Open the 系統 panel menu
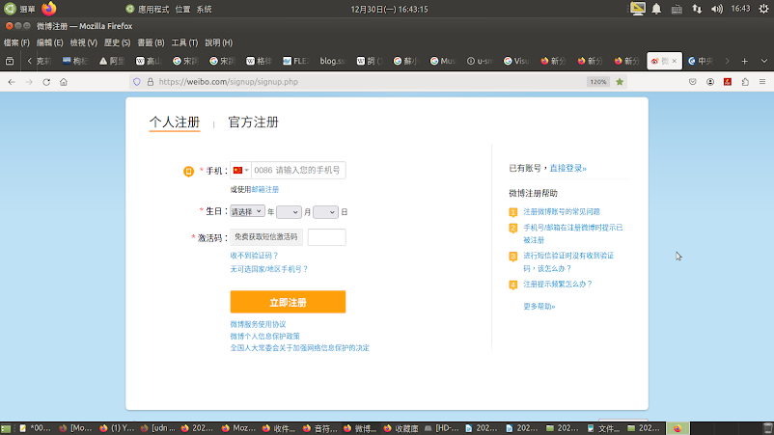Image resolution: width=774 pixels, height=435 pixels. coord(205,9)
